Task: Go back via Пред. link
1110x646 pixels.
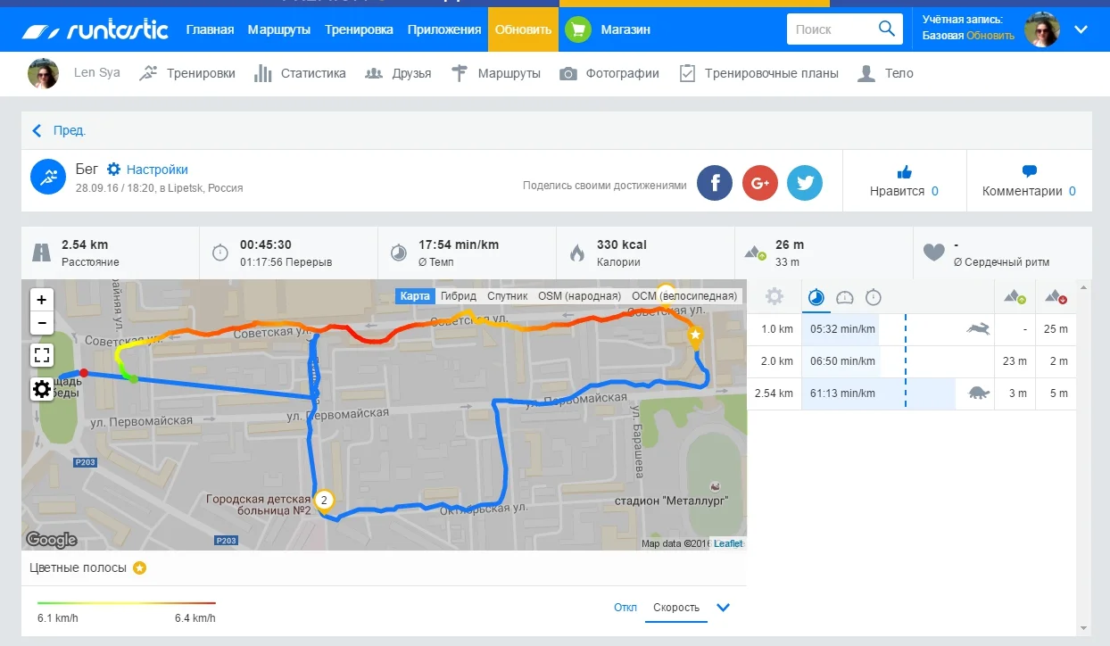Action: [59, 130]
